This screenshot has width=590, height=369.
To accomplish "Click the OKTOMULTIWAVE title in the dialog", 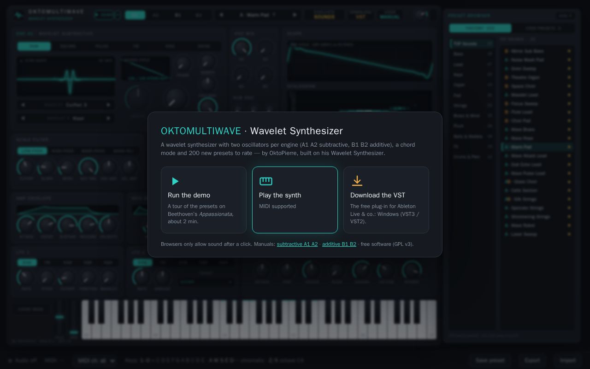I will click(201, 131).
